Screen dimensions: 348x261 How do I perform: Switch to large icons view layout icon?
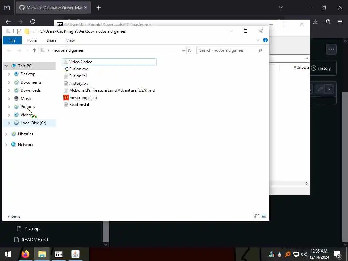[x=264, y=216]
